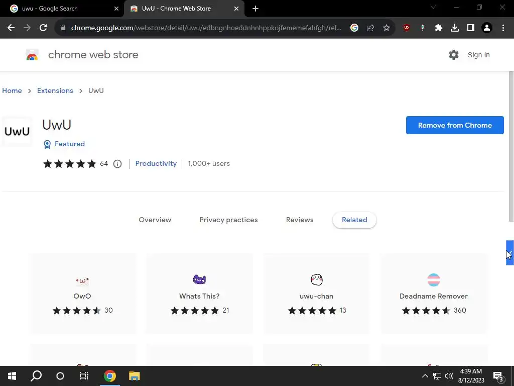
Task: Open Task View on taskbar
Action: point(84,376)
